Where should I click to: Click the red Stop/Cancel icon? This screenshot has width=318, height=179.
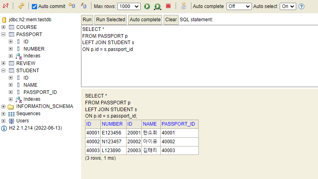168,6
